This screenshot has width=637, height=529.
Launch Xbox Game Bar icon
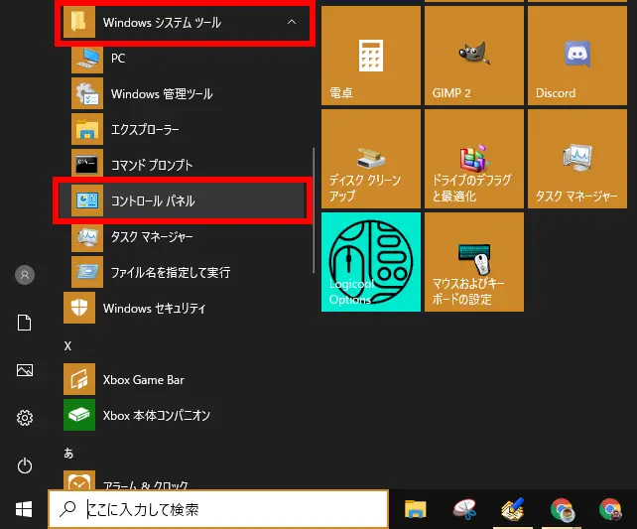pyautogui.click(x=79, y=379)
